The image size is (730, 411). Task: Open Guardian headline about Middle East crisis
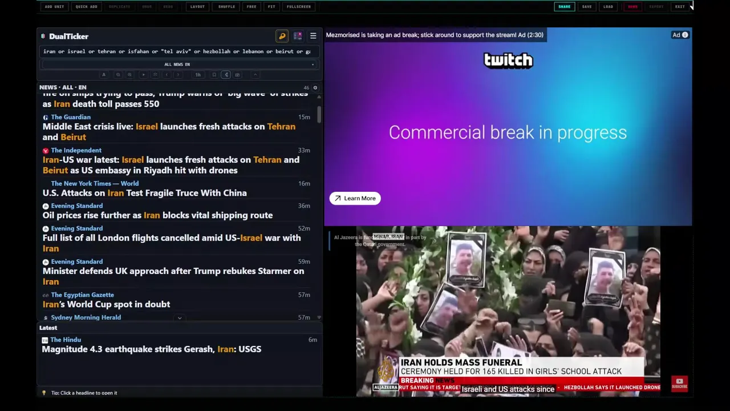click(x=169, y=132)
